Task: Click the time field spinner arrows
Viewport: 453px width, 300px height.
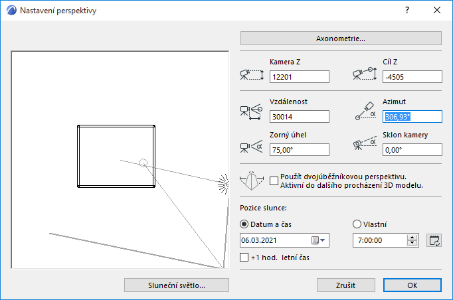Action: point(413,240)
